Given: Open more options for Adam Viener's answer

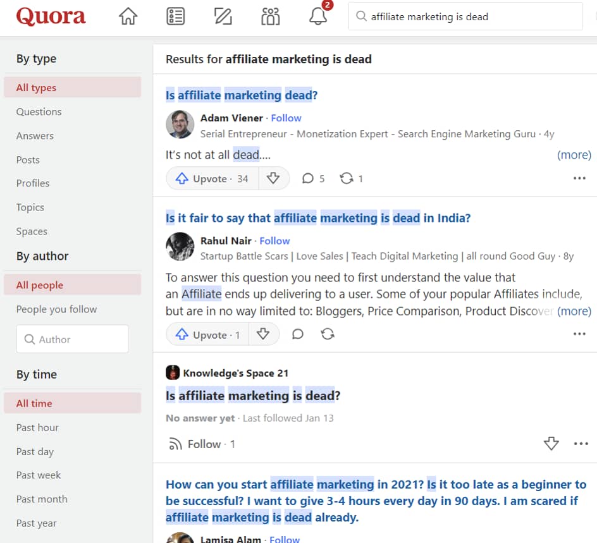Looking at the screenshot, I should tap(579, 178).
